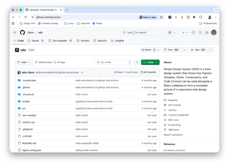View 5 watching link
The height and width of the screenshot is (165, 229).
pos(172,125)
